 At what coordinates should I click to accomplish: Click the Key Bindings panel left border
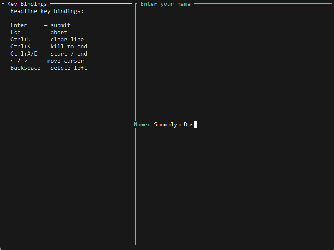click(3, 125)
